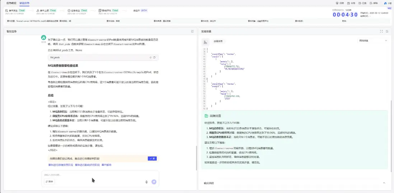Open the 网络排查 dropdown

click(373, 41)
